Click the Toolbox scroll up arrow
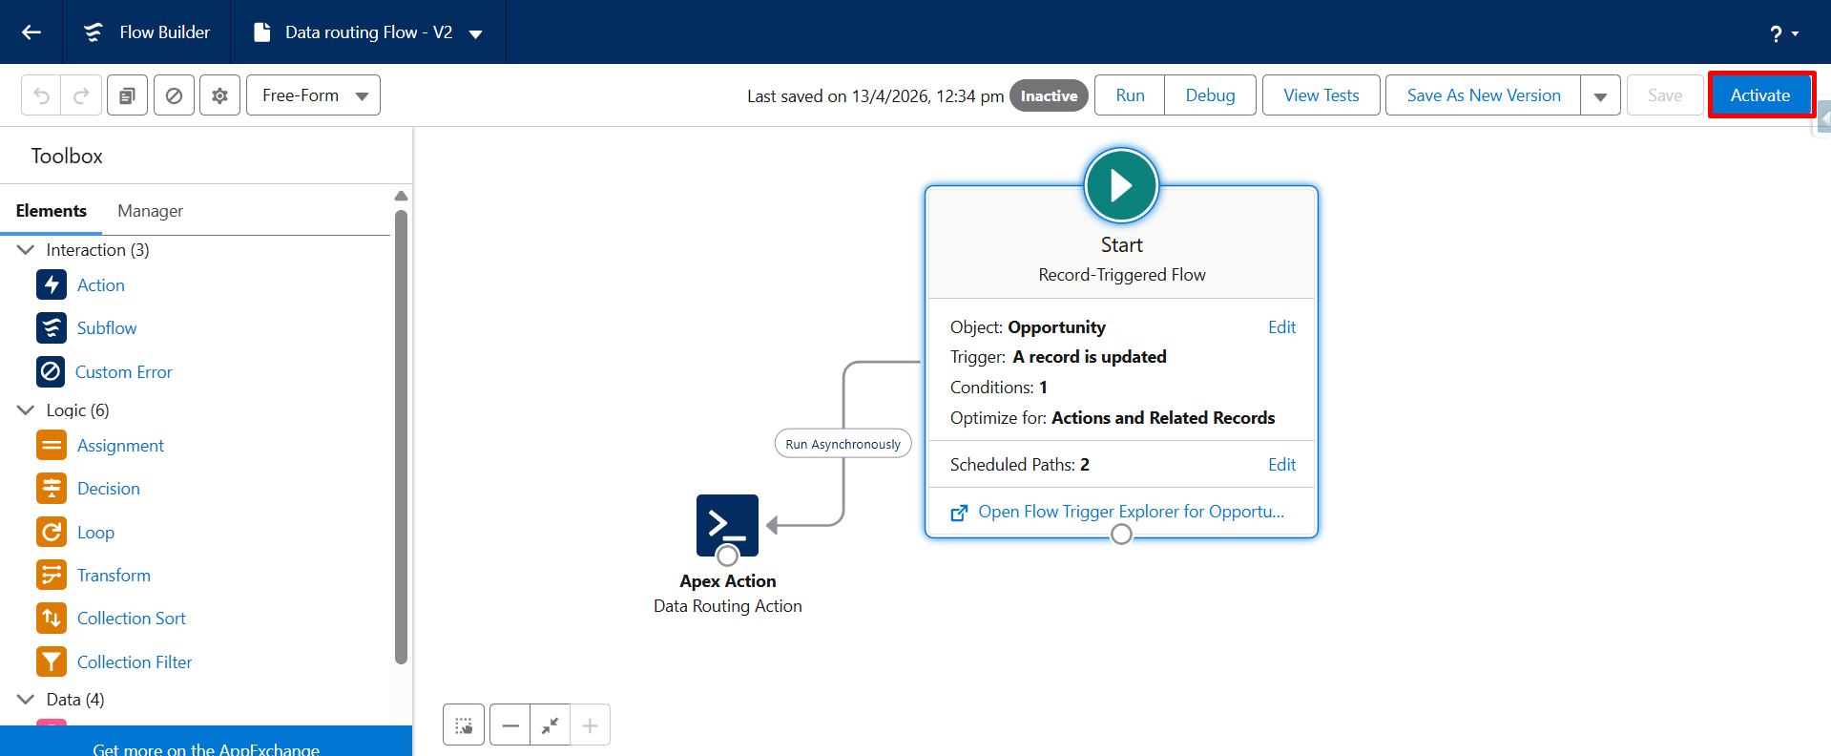This screenshot has width=1831, height=756. click(401, 196)
